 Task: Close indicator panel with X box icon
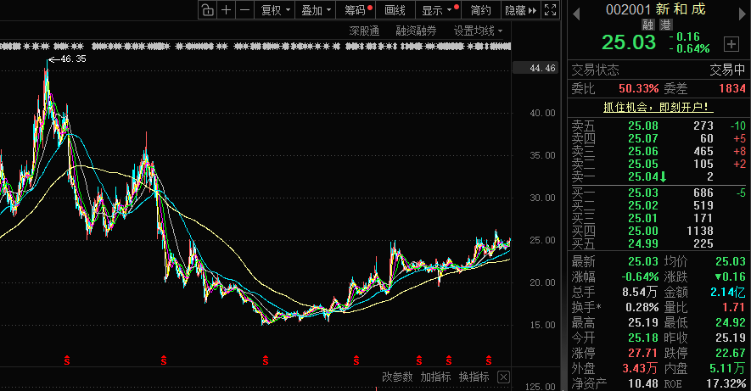tap(504, 377)
